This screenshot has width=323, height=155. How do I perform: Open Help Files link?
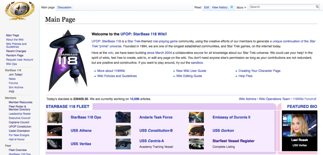click(245, 76)
